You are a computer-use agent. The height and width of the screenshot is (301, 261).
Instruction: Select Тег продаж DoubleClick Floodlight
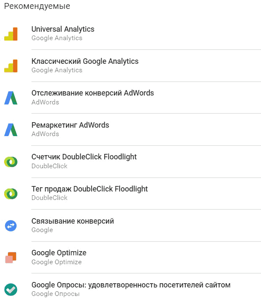click(x=90, y=189)
